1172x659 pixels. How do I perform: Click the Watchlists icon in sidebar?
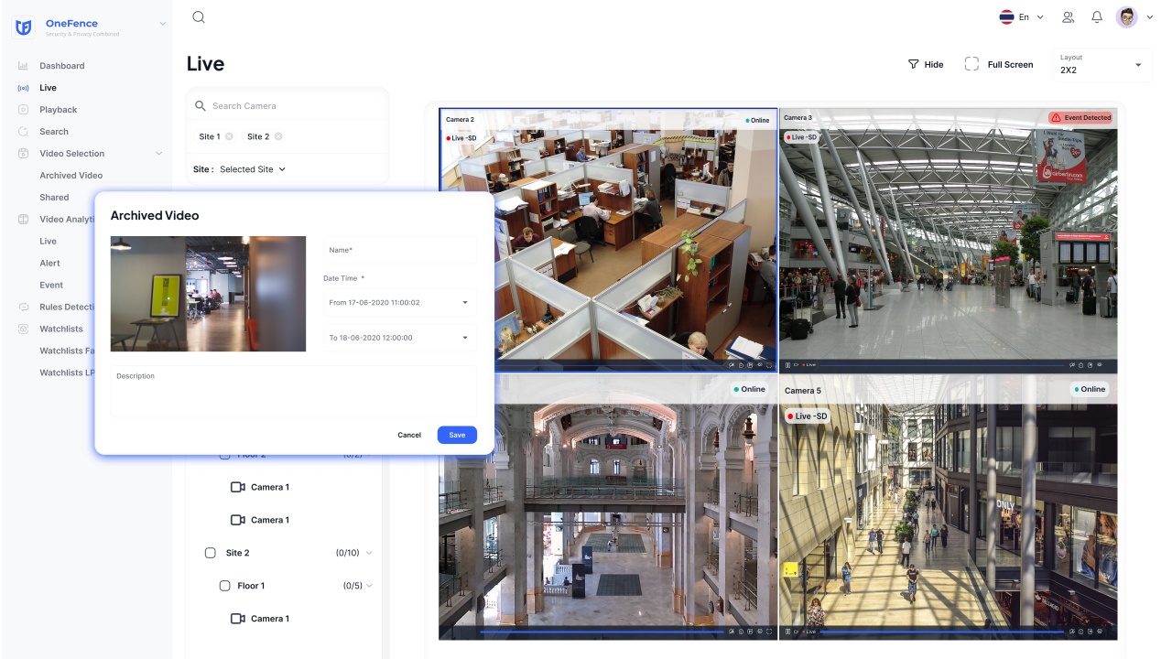click(23, 329)
